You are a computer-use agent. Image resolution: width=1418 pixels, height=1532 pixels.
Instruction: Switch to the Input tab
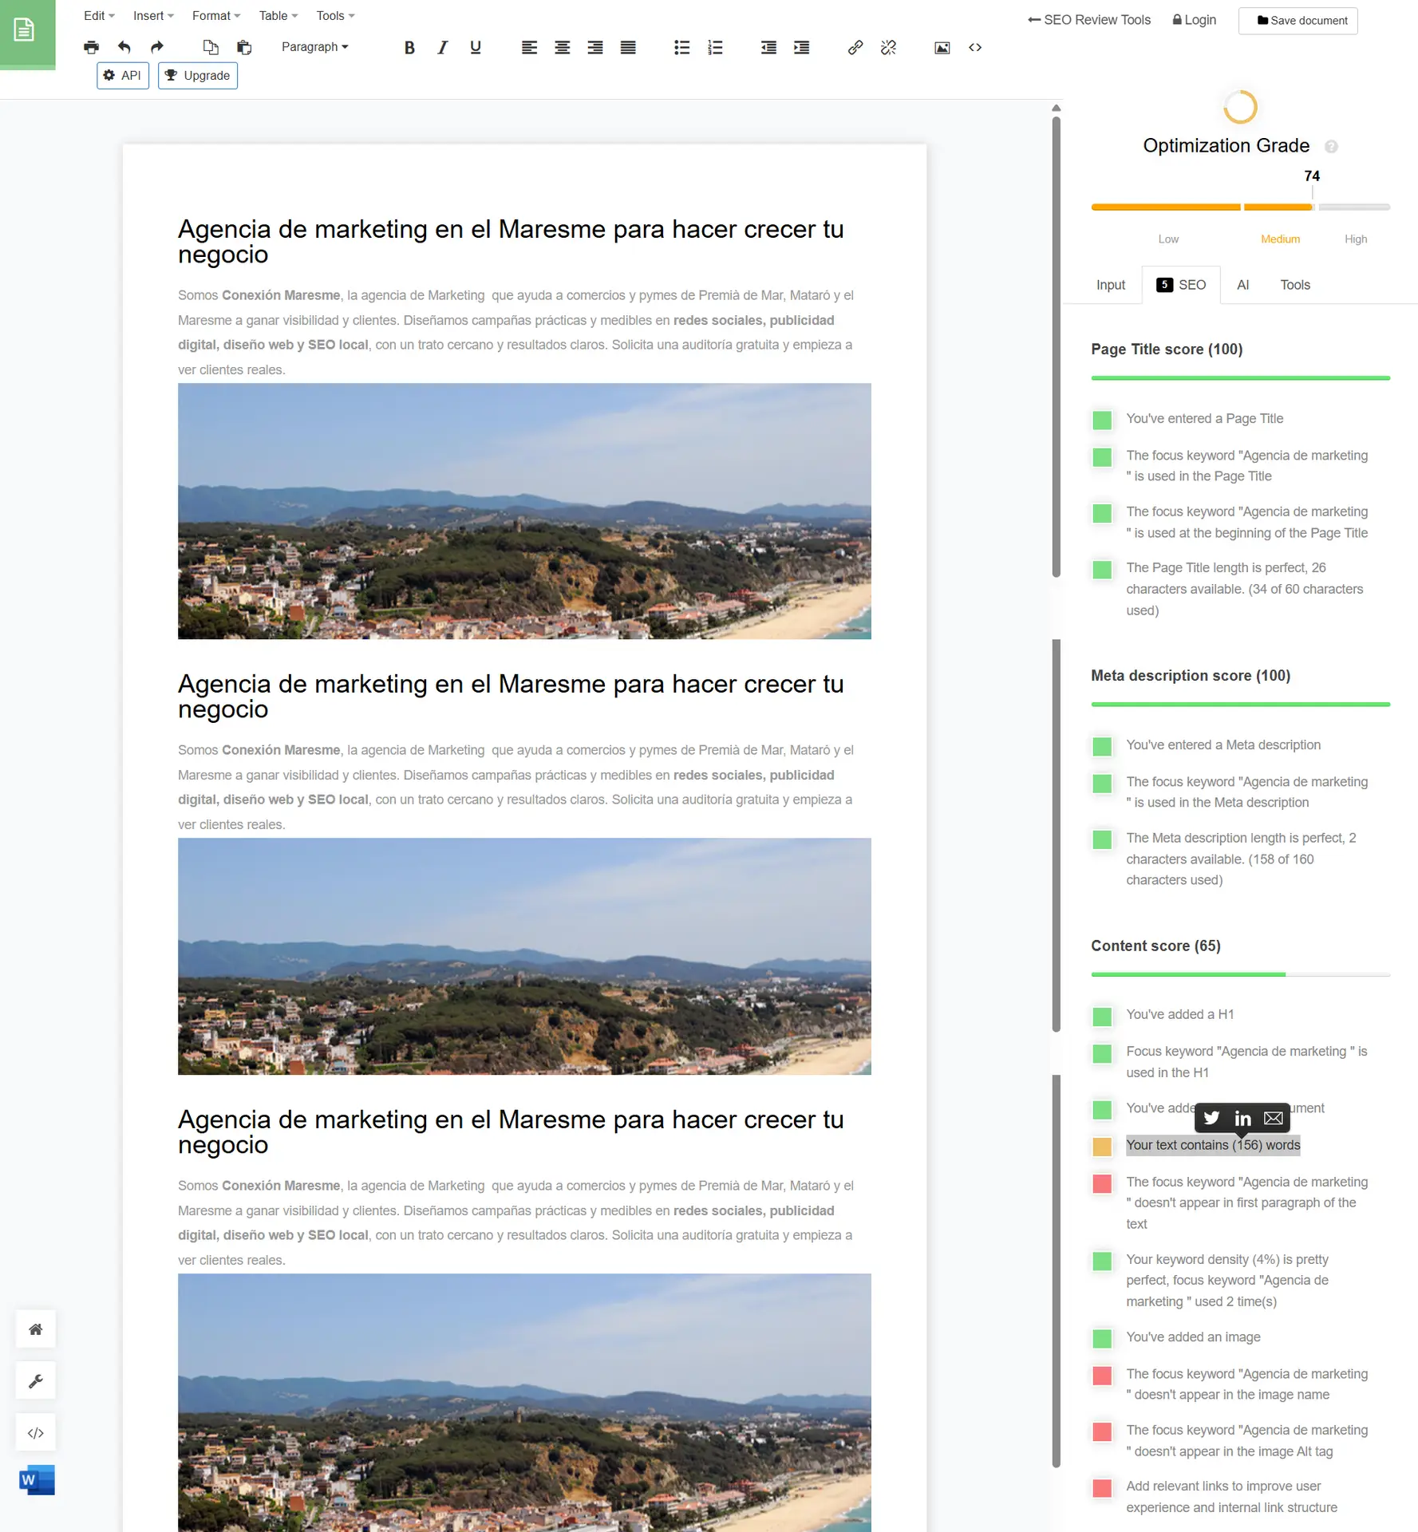[x=1110, y=285]
